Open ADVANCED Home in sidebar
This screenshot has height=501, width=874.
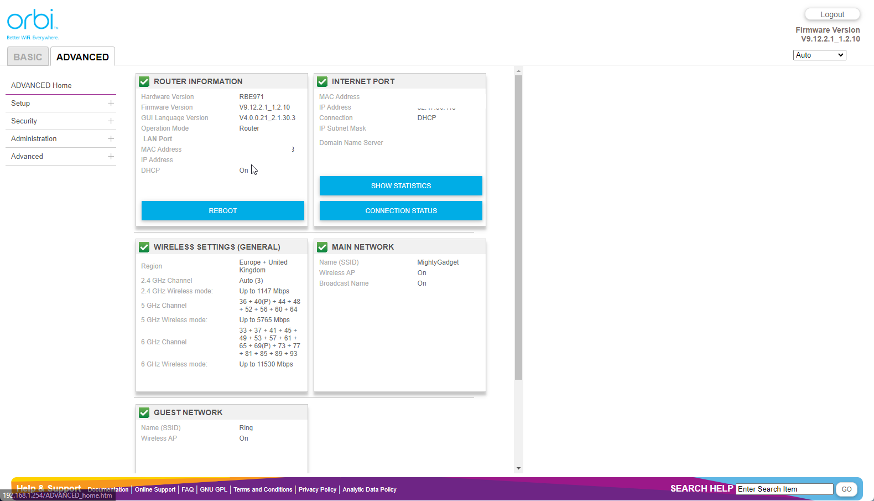click(x=41, y=86)
